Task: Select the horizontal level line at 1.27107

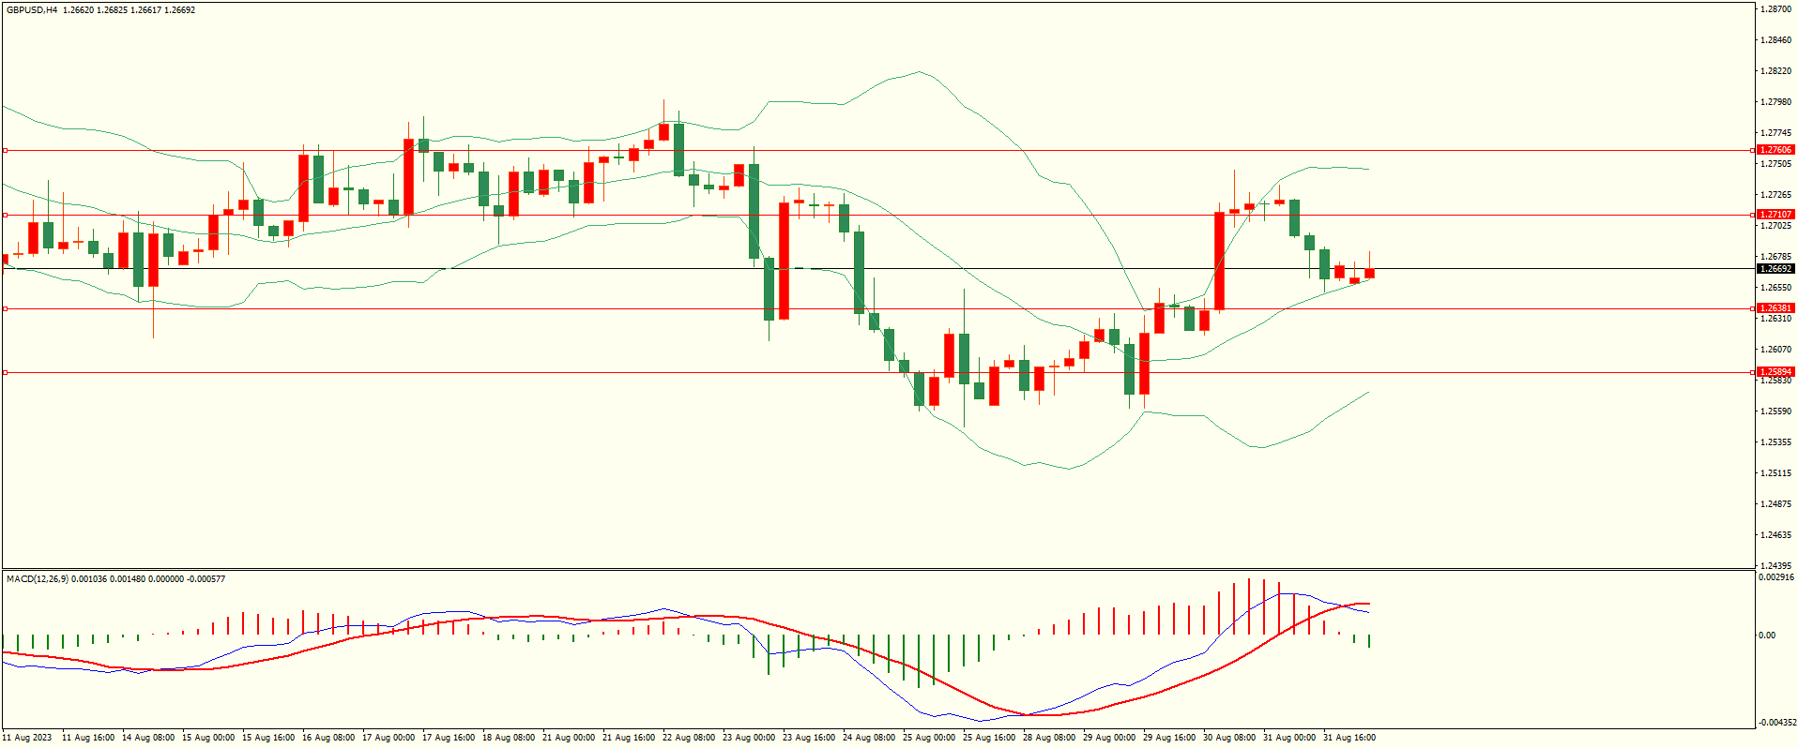Action: 877,215
